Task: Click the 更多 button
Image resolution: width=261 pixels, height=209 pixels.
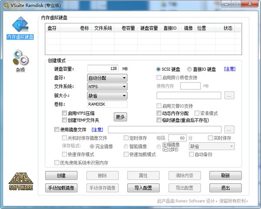Action: tap(120, 117)
